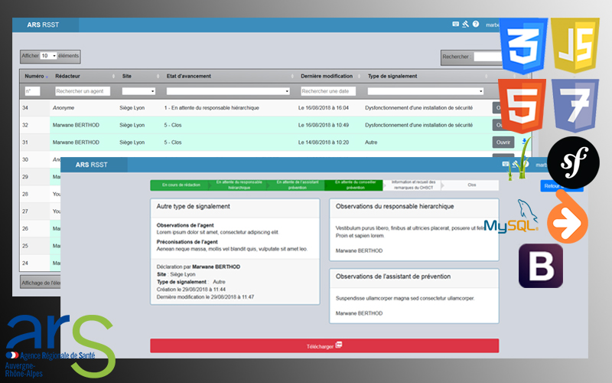Focus the n° number filter field
Image resolution: width=612 pixels, height=383 pixels.
click(32, 91)
